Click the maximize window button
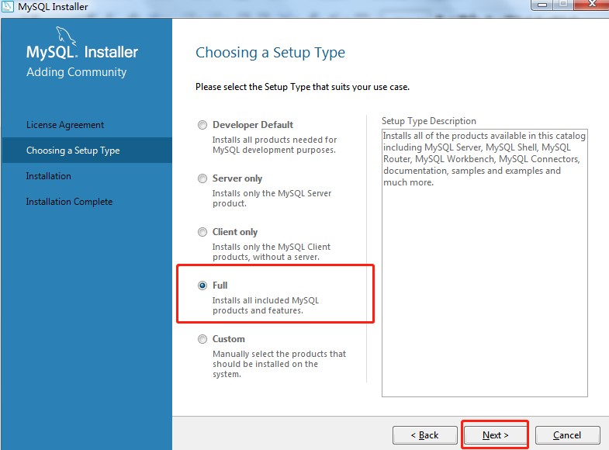Image resolution: width=609 pixels, height=450 pixels. [563, 5]
